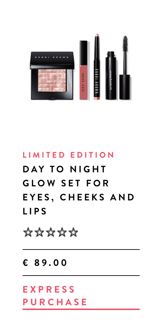Select the long-wear eyeshadow stick image
Viewport: 161px width, 326px height.
point(97,67)
